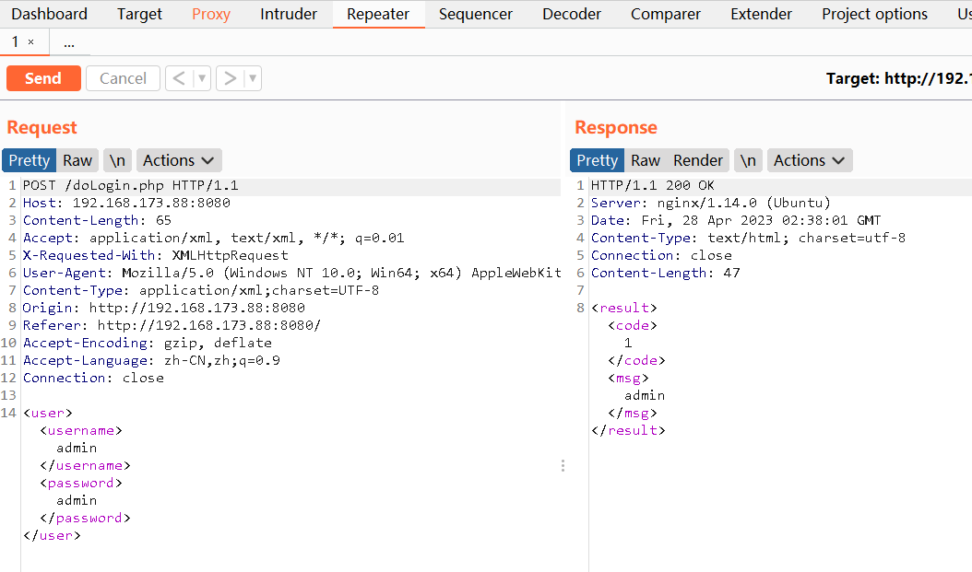972x572 pixels.
Task: Close Repeater tab 1 using its x
Action: tap(30, 42)
